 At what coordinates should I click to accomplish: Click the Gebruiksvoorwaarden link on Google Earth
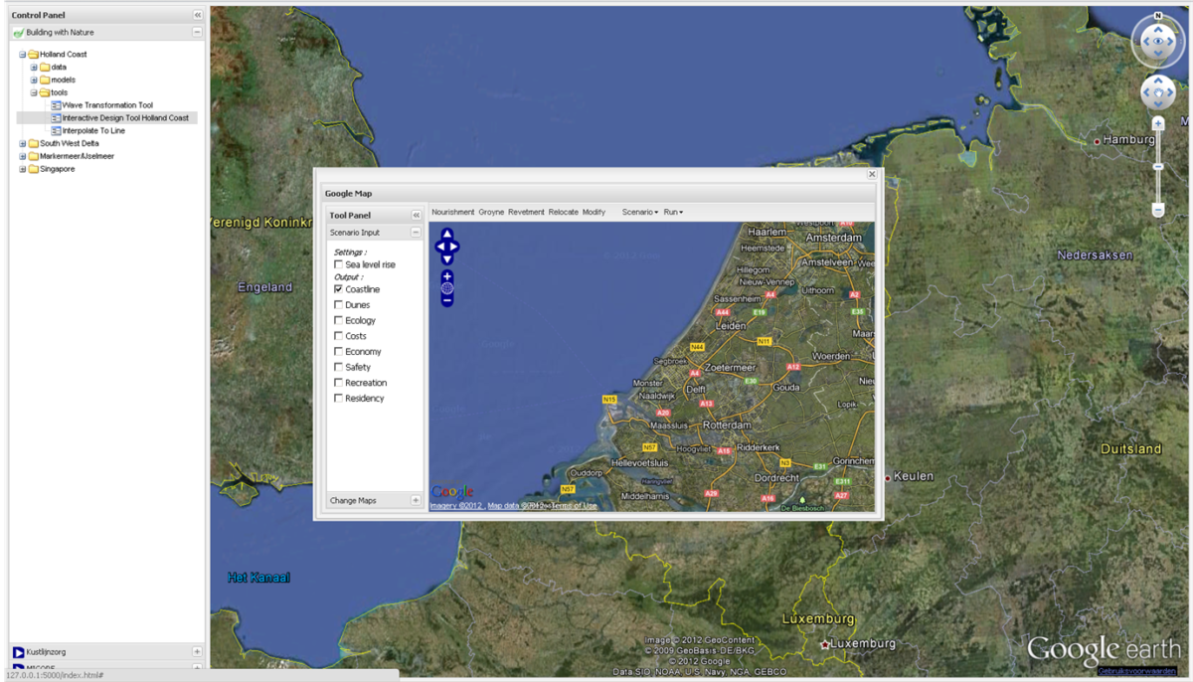(1137, 672)
